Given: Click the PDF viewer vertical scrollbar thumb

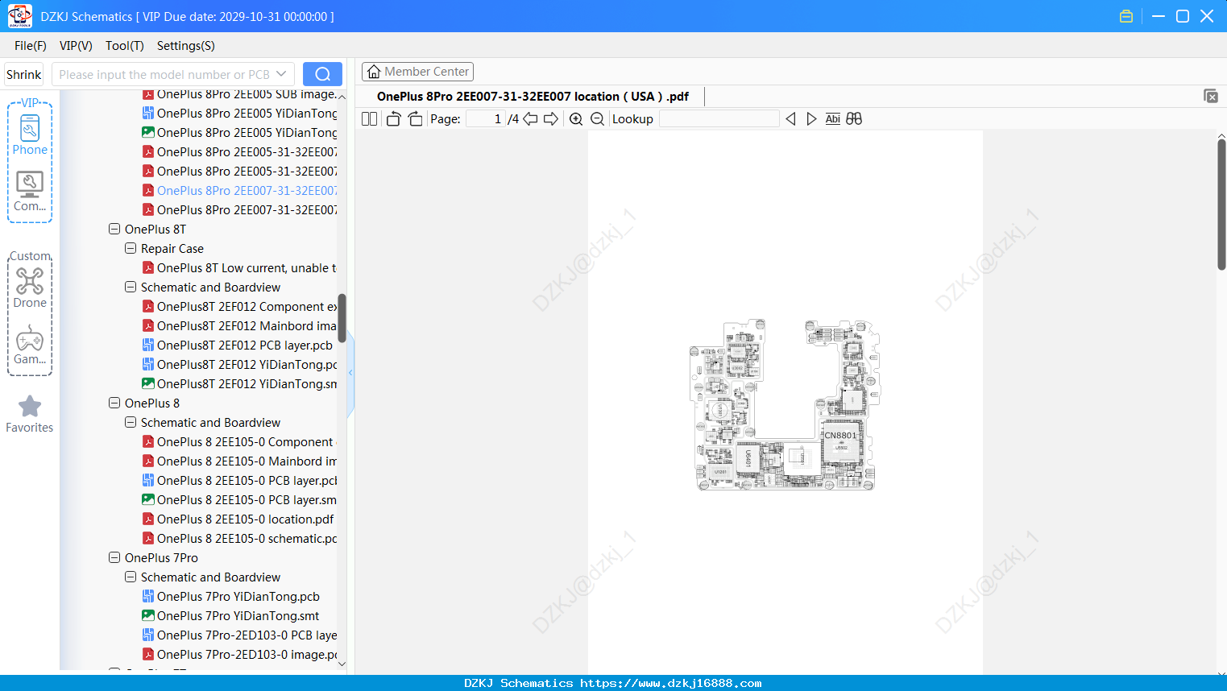Looking at the screenshot, I should coord(1221,205).
